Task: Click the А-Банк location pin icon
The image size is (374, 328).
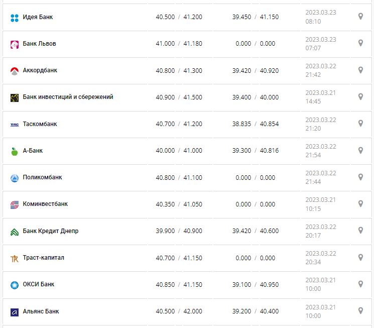Action: click(x=360, y=150)
